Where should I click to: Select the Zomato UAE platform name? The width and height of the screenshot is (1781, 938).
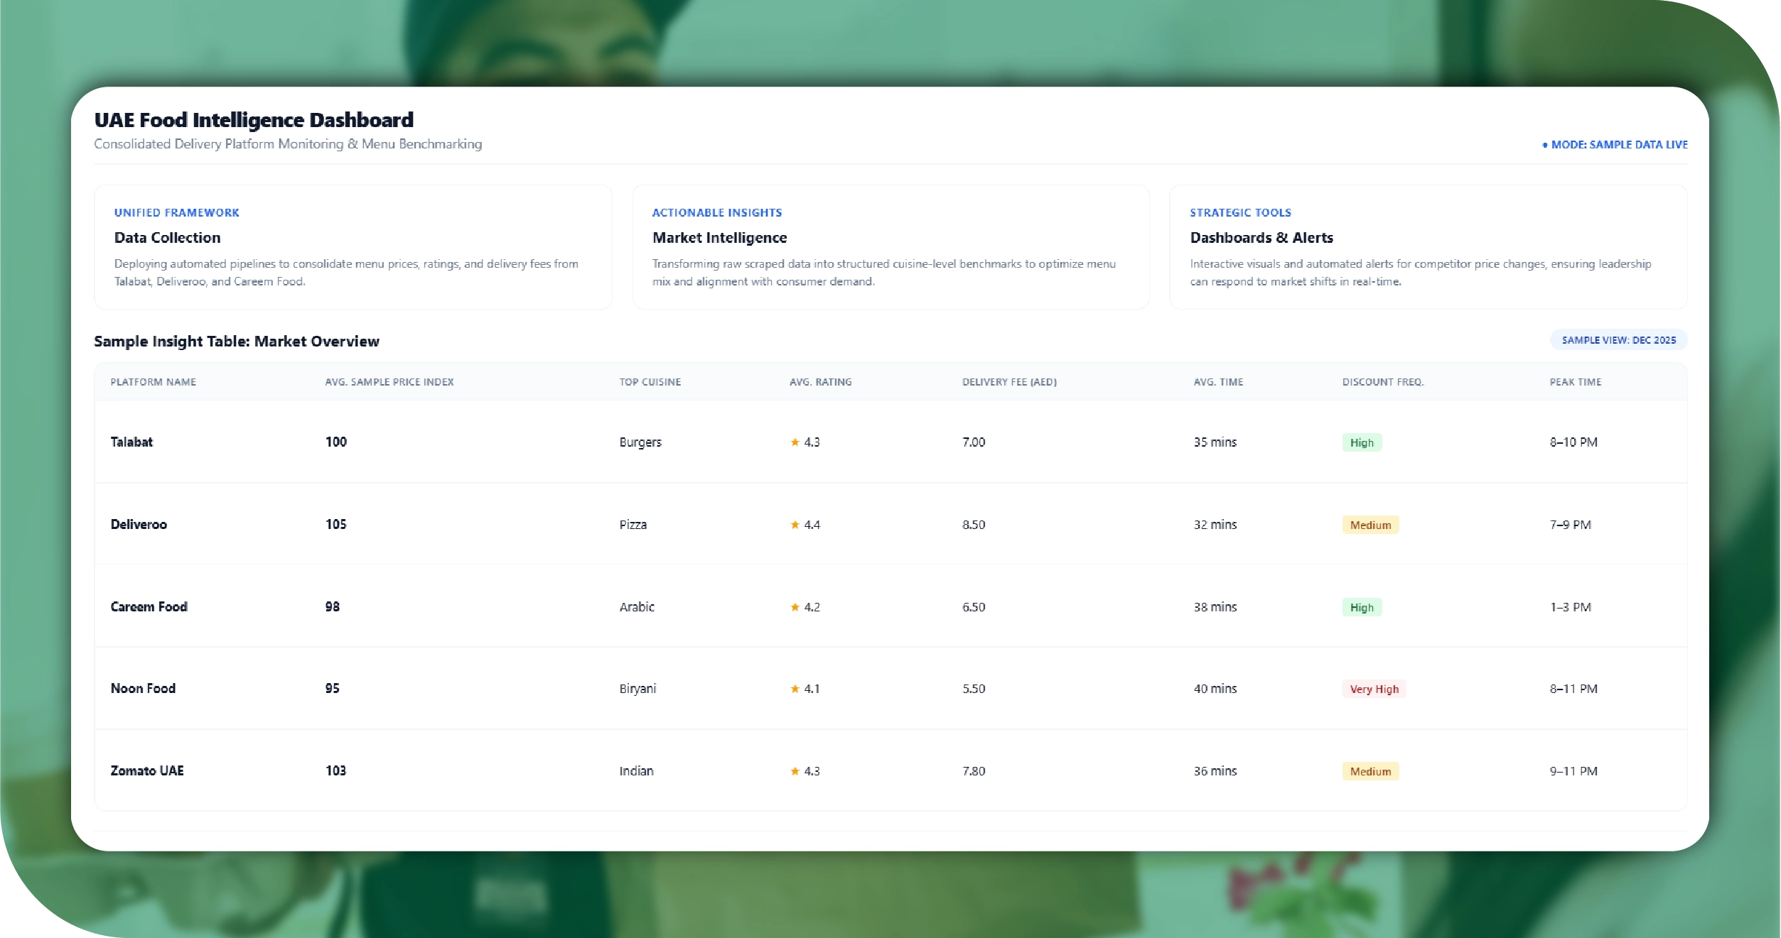tap(147, 771)
